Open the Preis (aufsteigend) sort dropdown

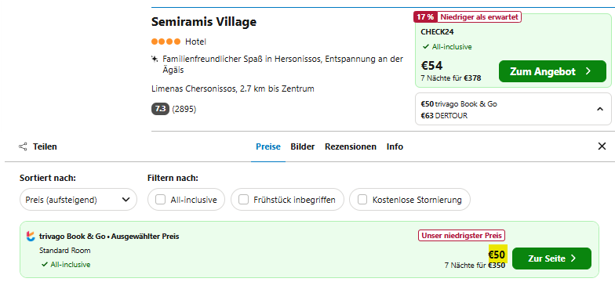pos(78,200)
